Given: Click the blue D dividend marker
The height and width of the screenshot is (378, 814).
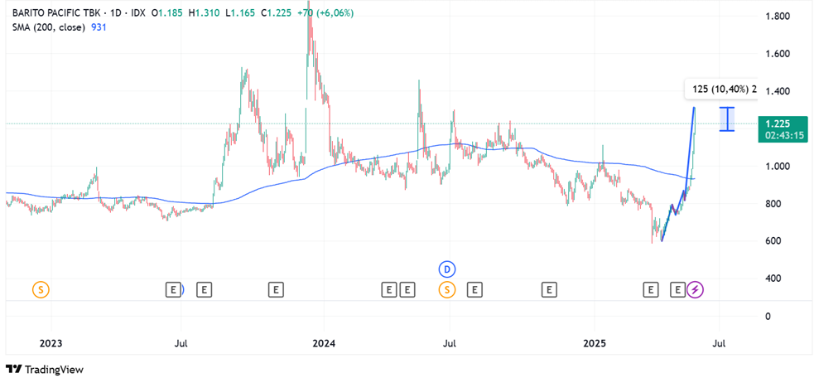Looking at the screenshot, I should coord(447,269).
